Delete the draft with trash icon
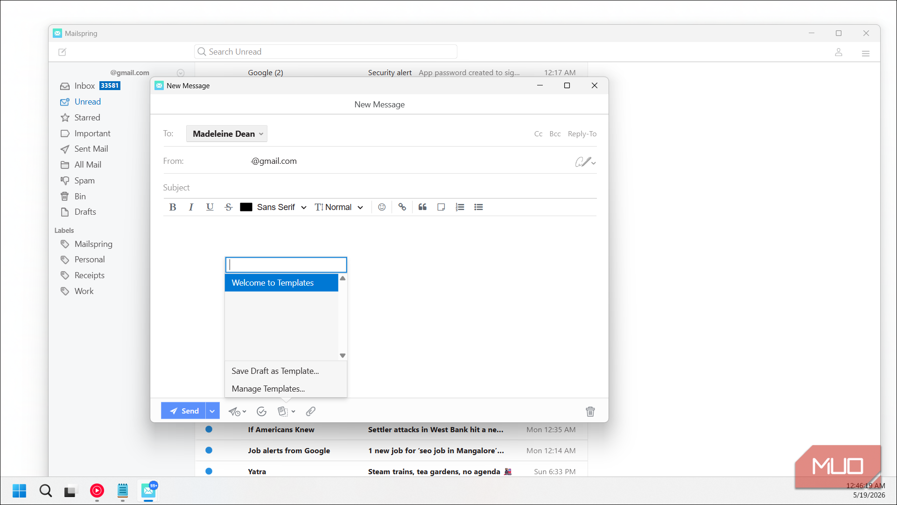897x505 pixels. click(x=590, y=411)
